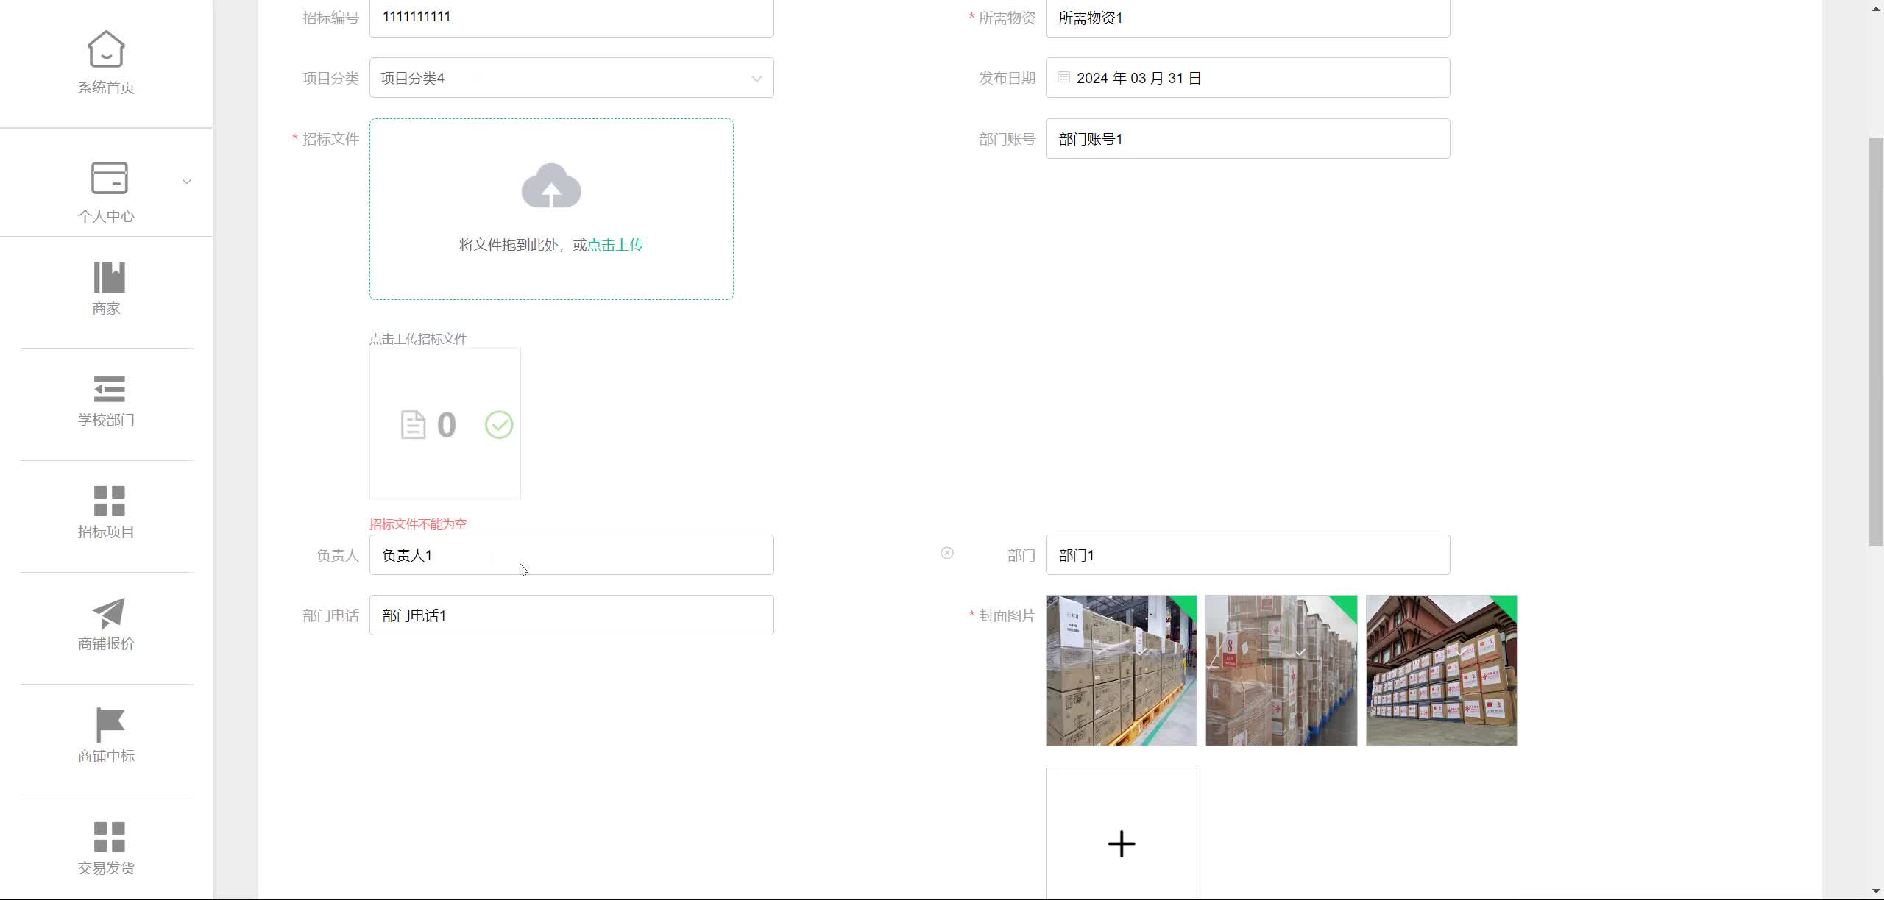Select the first warehouse cover thumbnail
Viewport: 1884px width, 900px height.
click(1121, 671)
